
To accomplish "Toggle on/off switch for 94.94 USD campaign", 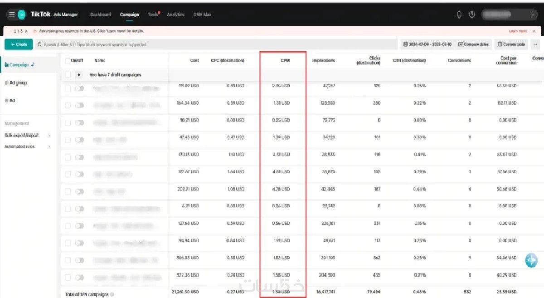I will tap(79, 243).
